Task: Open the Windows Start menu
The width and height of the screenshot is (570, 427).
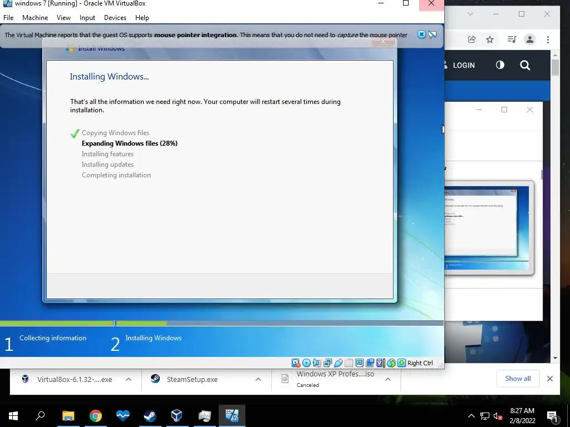Action: (13, 416)
